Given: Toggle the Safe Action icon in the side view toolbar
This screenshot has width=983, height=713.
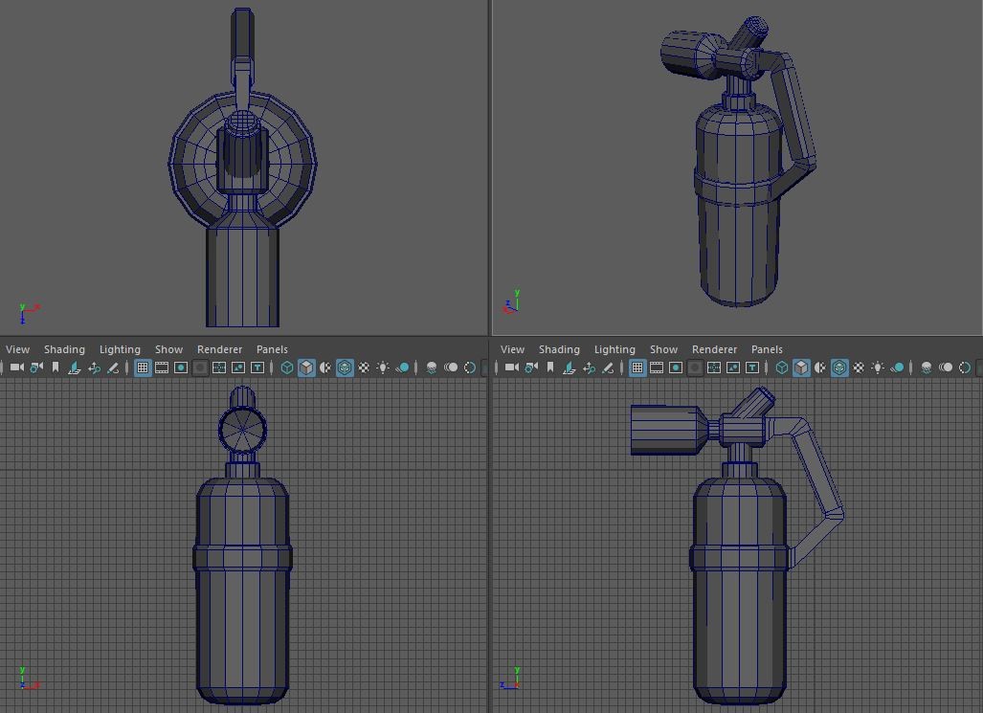Looking at the screenshot, I should (x=733, y=368).
